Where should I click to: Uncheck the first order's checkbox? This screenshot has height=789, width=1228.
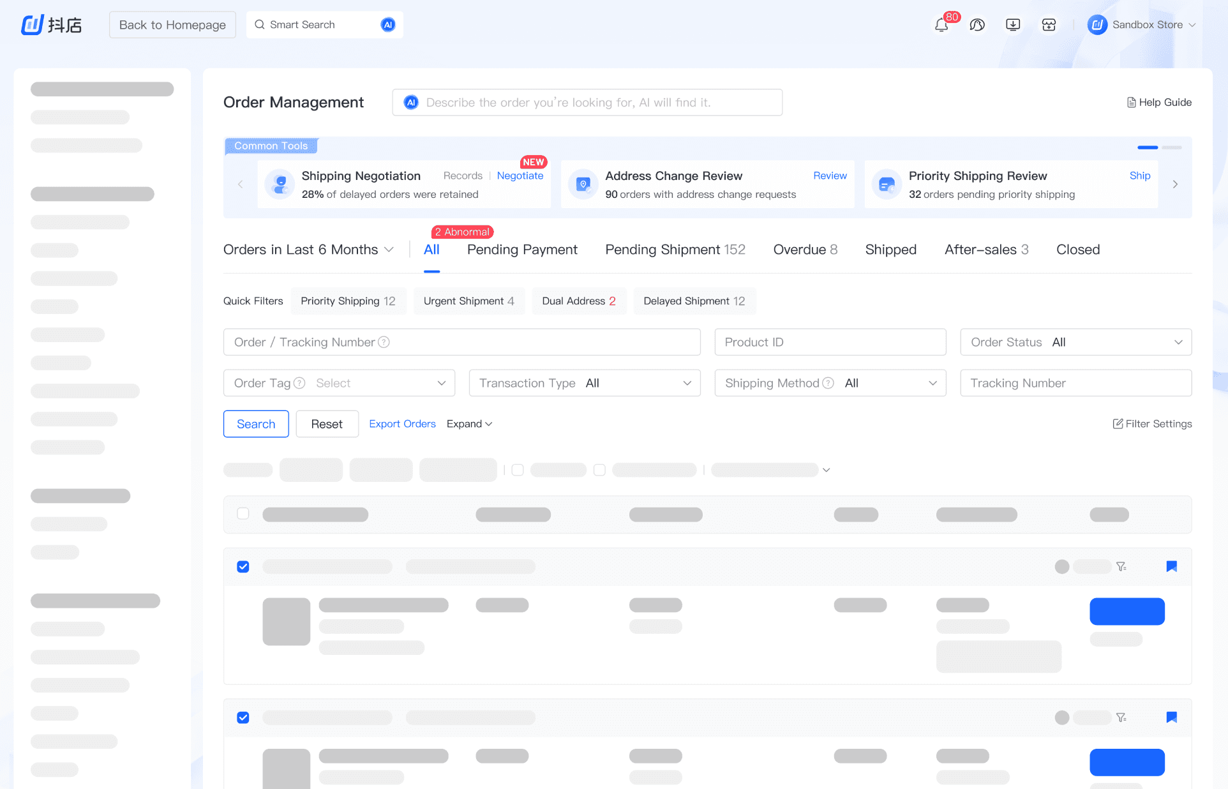click(x=243, y=567)
